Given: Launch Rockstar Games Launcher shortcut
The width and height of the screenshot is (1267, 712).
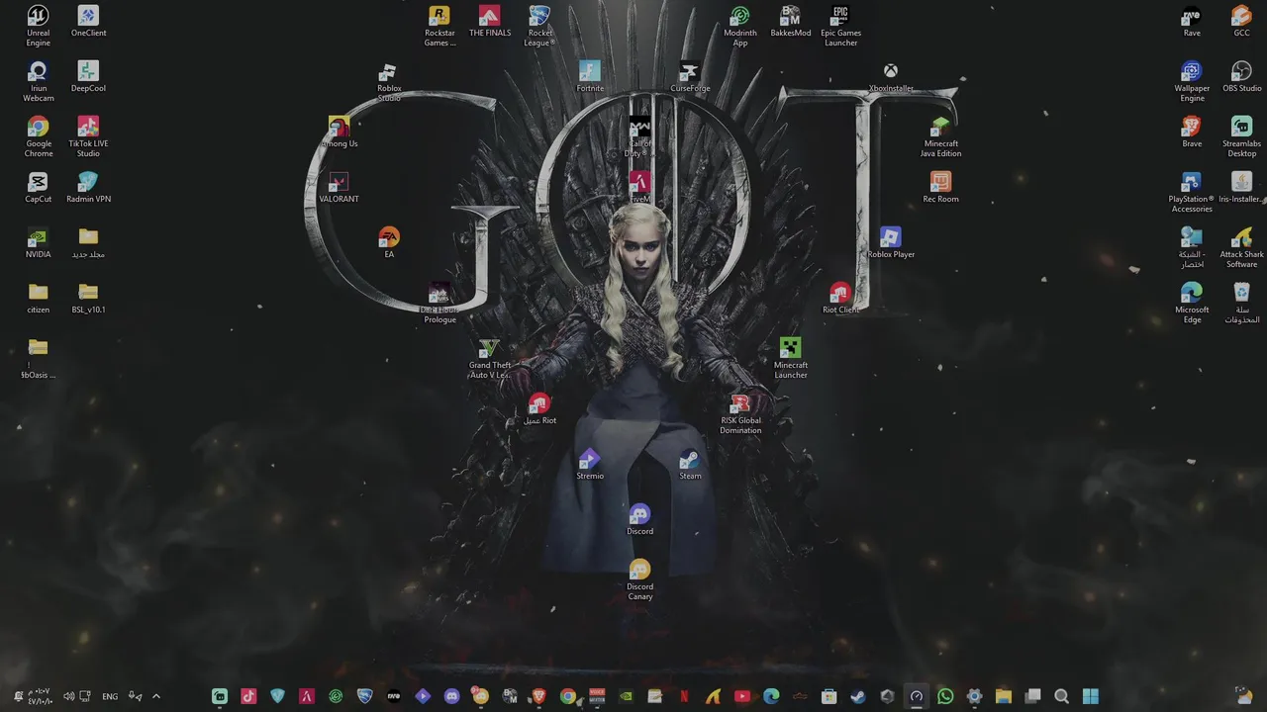Looking at the screenshot, I should point(439,26).
